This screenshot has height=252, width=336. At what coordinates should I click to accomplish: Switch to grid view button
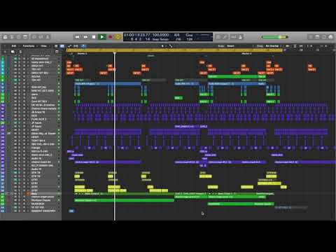click(x=56, y=46)
